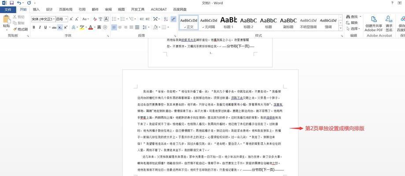Open the Font dialog launcher
Screen dimensions: 405x176
pos(108,37)
